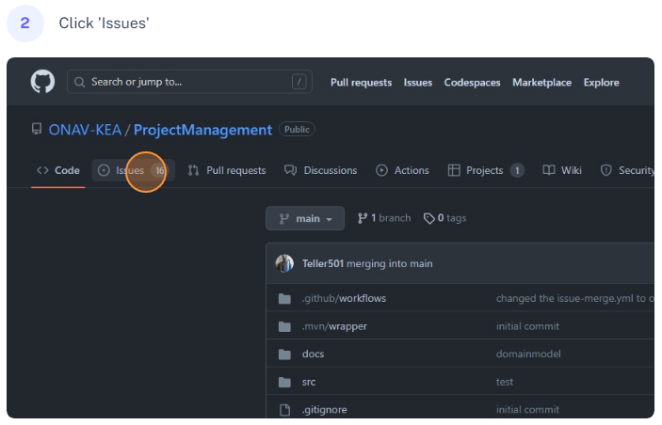The image size is (662, 425).
Task: Open the 'test' commit message on src row
Action: [x=505, y=382]
